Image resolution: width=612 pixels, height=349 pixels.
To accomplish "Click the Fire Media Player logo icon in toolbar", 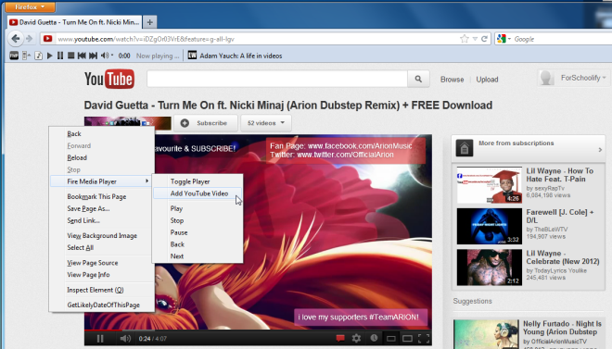I will 14,56.
